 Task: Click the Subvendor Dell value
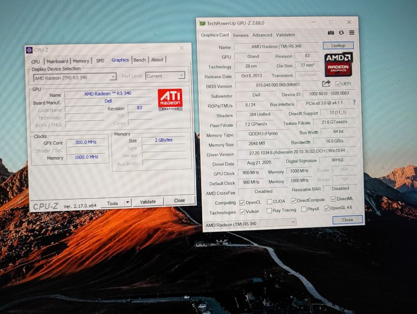[x=256, y=95]
